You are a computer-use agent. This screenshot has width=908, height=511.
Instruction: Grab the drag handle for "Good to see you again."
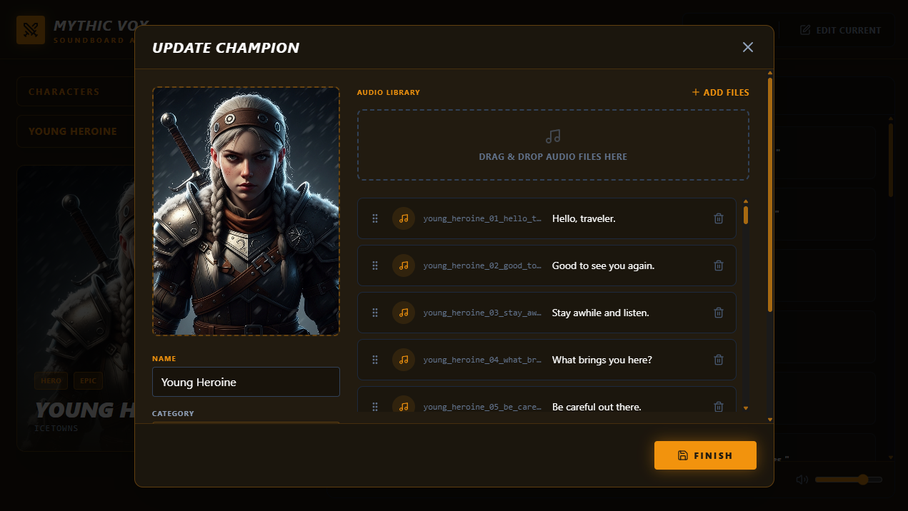(x=375, y=265)
